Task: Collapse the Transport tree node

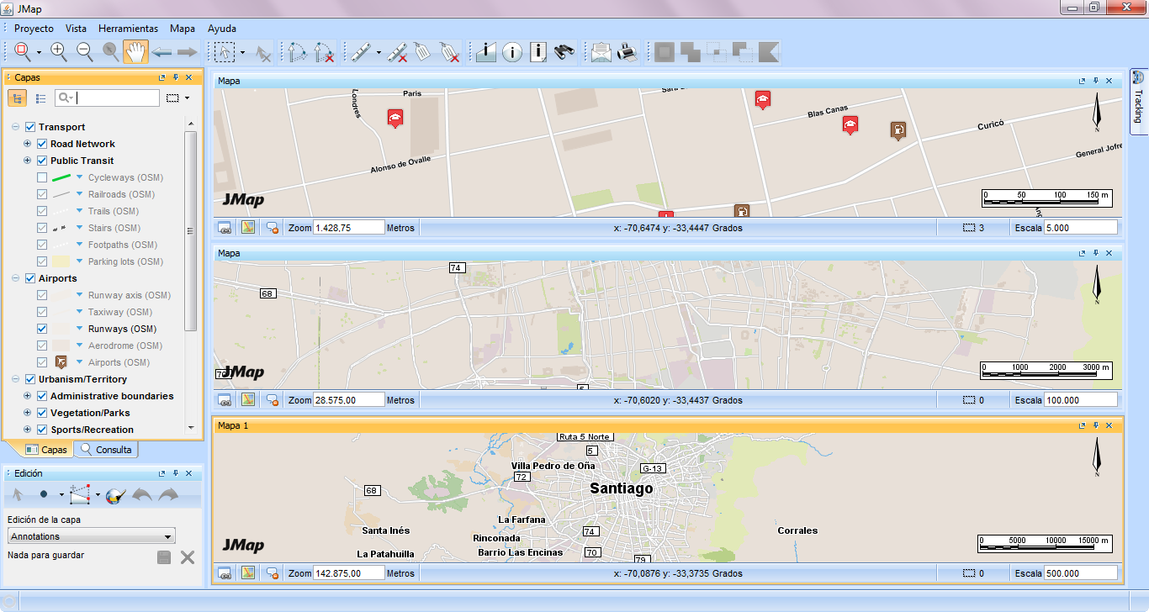Action: coord(16,127)
